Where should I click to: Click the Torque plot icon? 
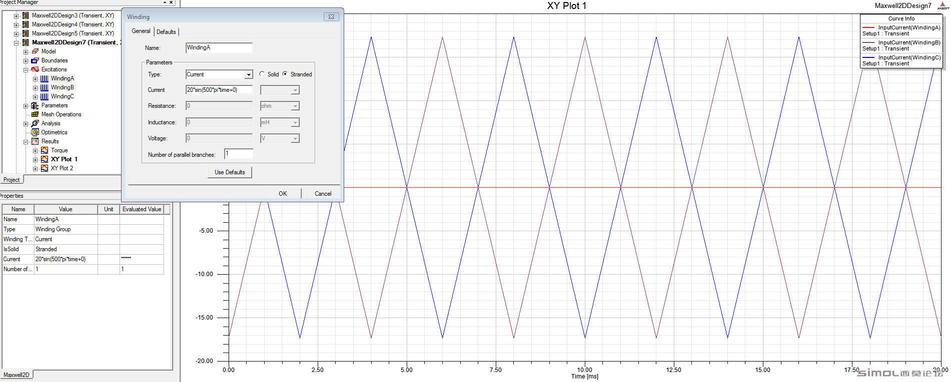(x=45, y=150)
